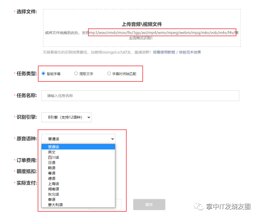Image resolution: width=259 pixels, height=218 pixels.
Task: Choose 韩语 in the language list
Action: 78,168
